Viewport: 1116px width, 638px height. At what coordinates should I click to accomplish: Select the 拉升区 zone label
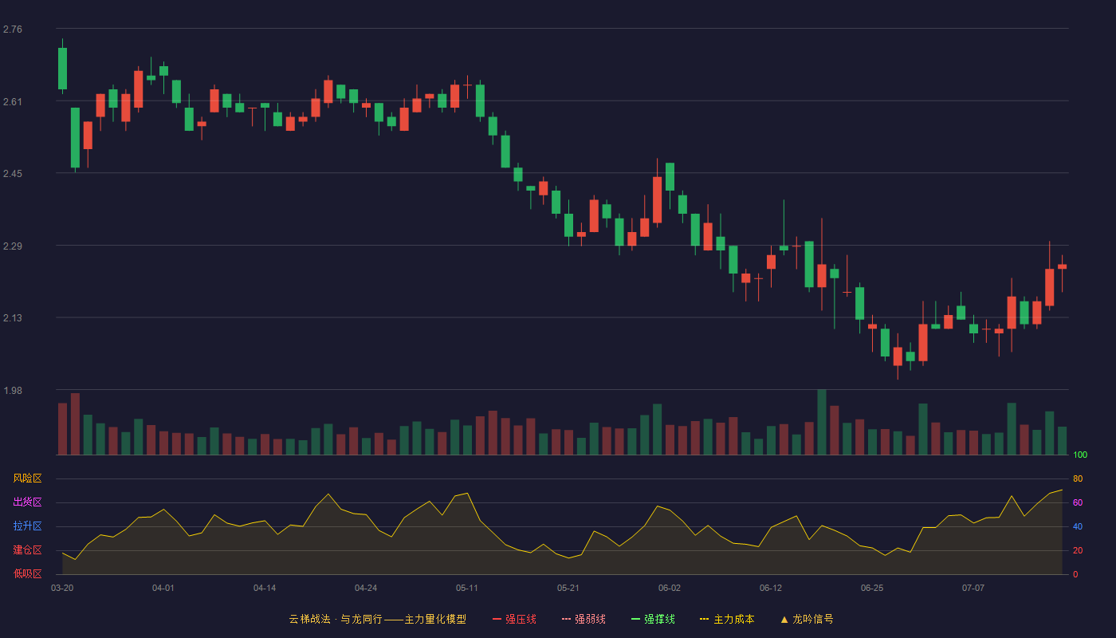(x=27, y=526)
